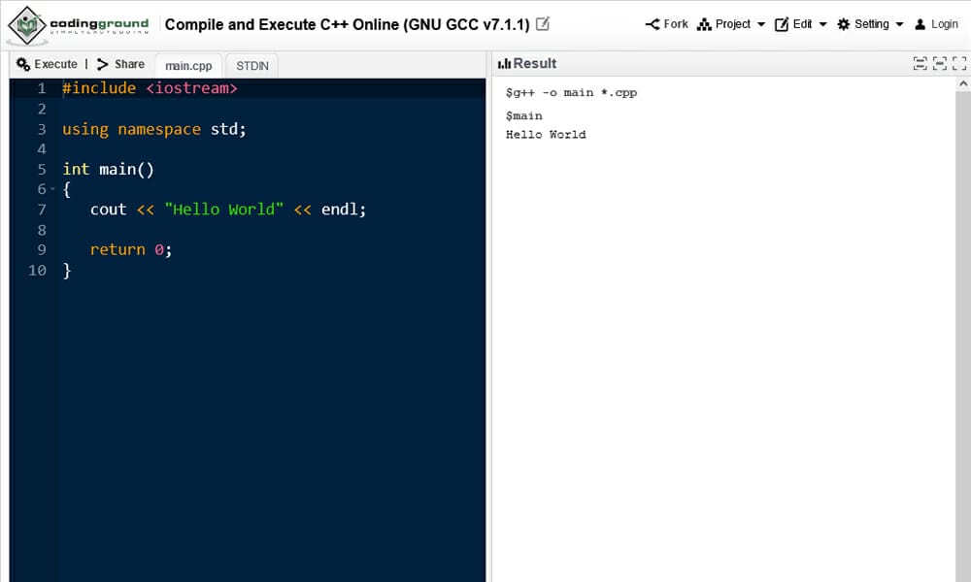Open the Setting dropdown menu
The image size is (971, 582).
pyautogui.click(x=898, y=23)
